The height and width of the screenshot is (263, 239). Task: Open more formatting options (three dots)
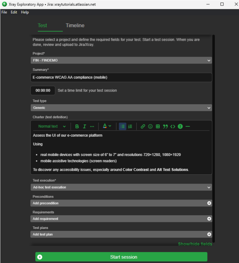click(x=92, y=127)
